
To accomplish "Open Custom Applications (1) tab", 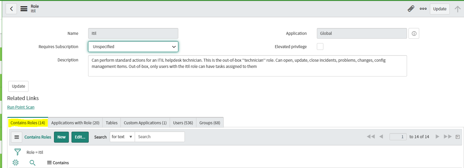I will [145, 123].
